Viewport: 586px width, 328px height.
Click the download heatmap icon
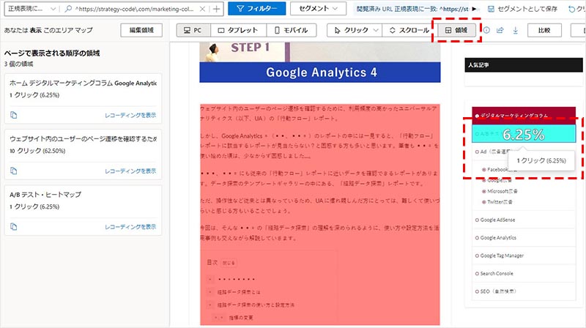[x=515, y=31]
